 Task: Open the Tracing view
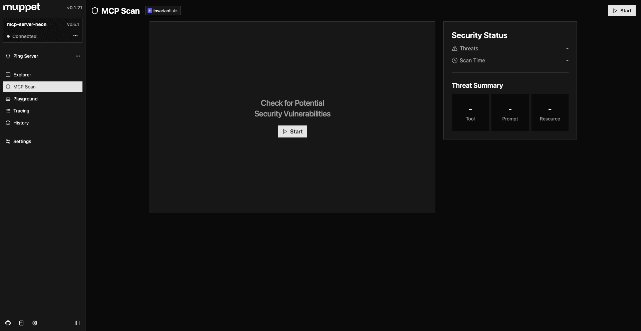[21, 111]
